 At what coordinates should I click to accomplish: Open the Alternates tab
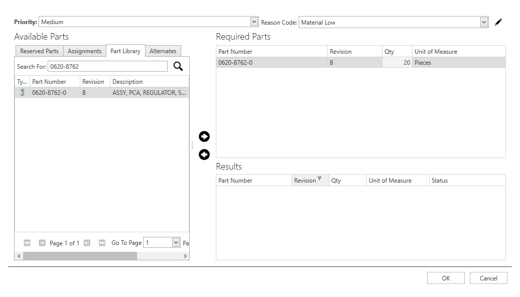[163, 51]
